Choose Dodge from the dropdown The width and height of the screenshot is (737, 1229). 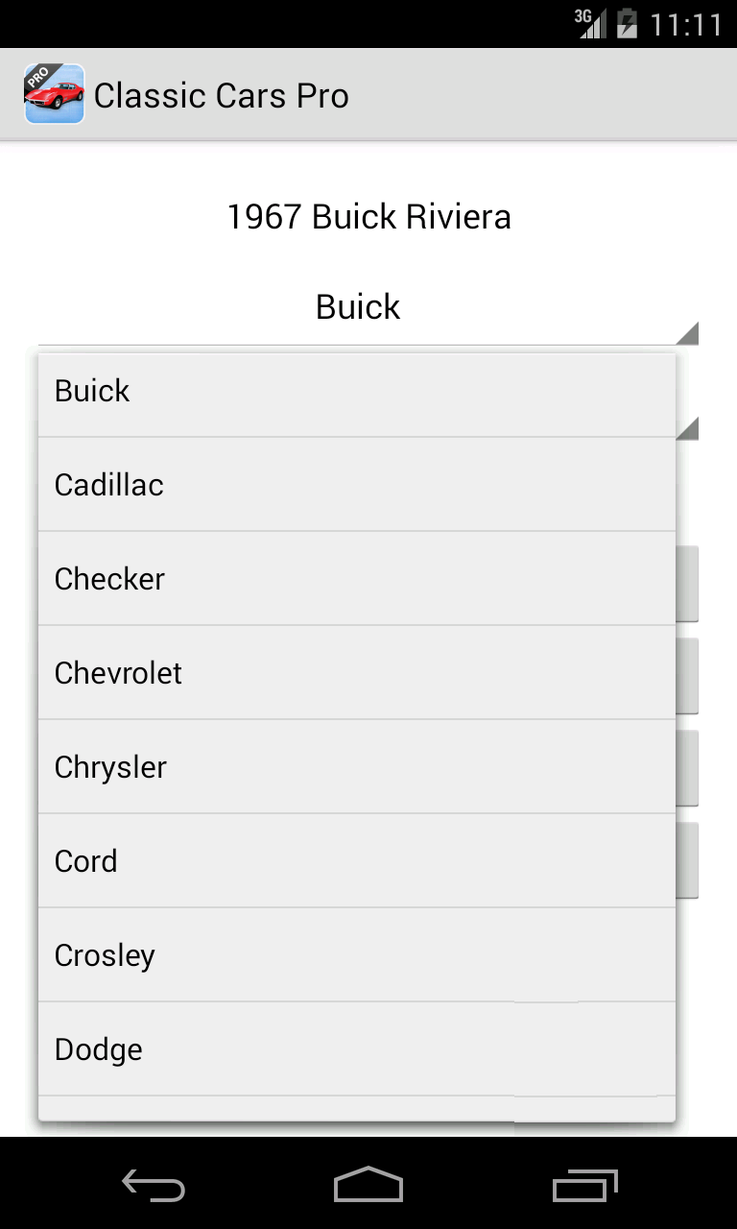357,1049
